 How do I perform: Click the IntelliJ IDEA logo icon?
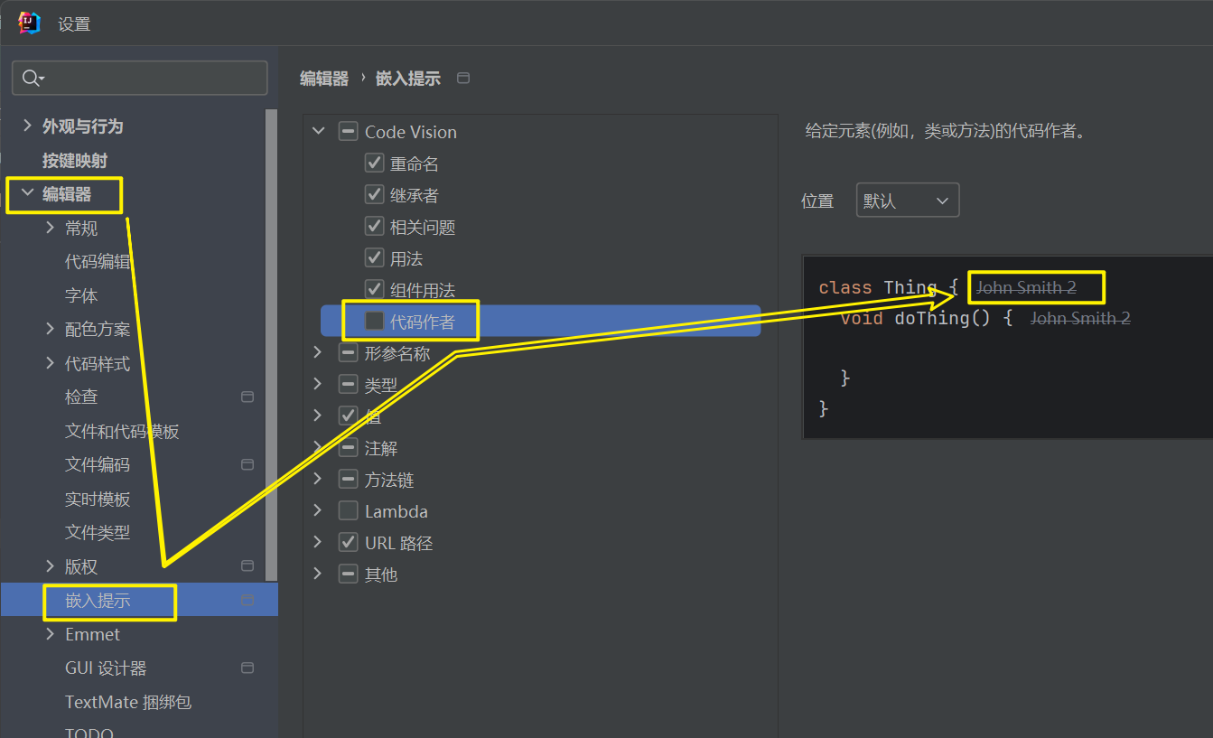pyautogui.click(x=30, y=23)
